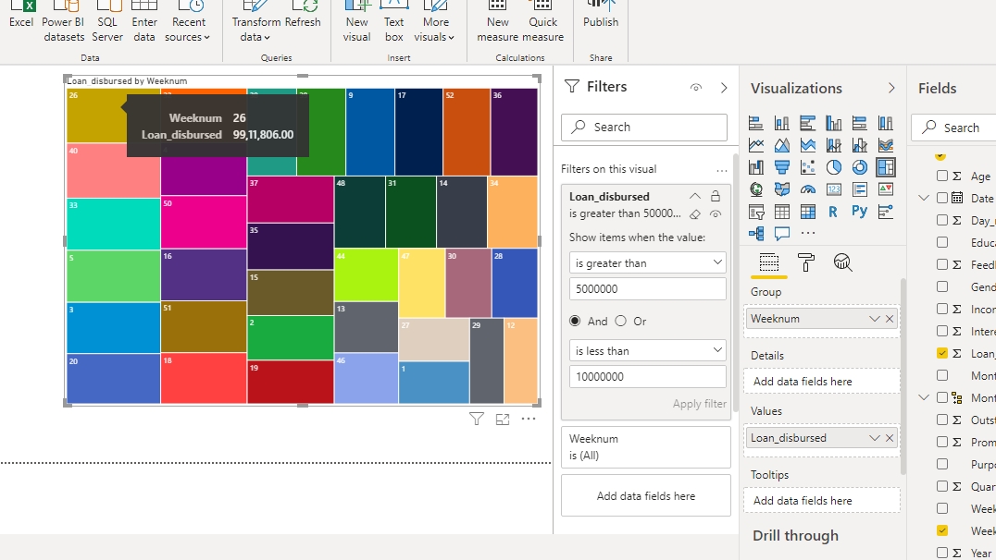Uncheck the Loan_disbursed field checkbox

(x=942, y=353)
